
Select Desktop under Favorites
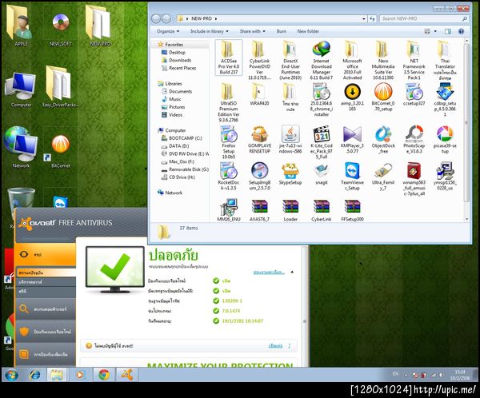click(x=174, y=52)
